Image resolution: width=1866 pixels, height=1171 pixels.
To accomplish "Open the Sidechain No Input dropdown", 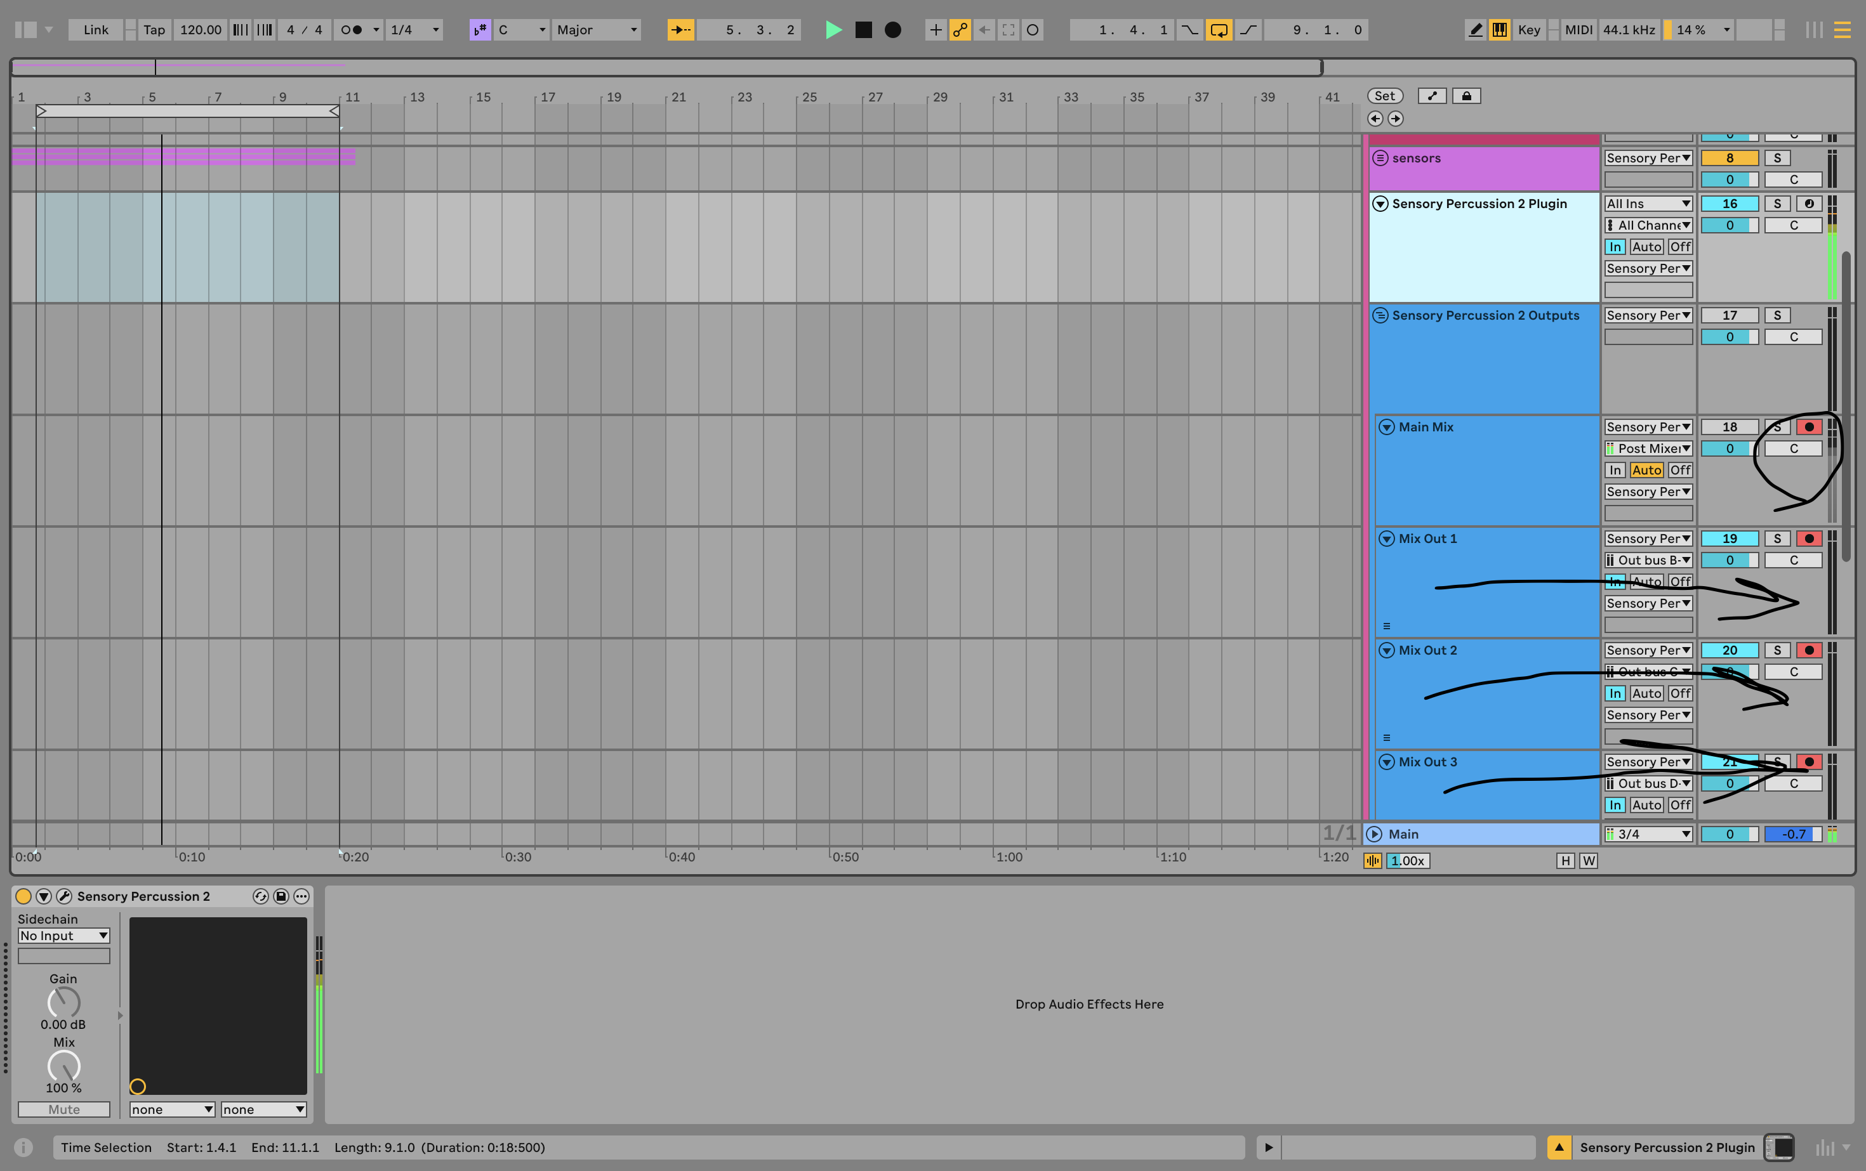I will (63, 936).
